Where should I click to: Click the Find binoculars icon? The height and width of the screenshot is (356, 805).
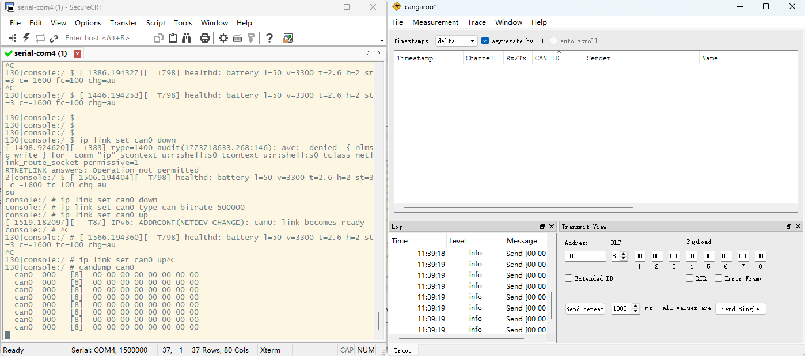click(x=187, y=38)
